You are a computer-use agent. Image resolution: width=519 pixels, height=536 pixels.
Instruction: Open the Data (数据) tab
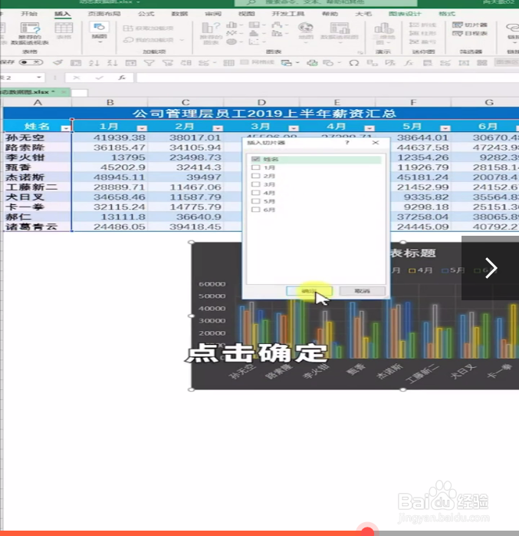click(x=179, y=14)
